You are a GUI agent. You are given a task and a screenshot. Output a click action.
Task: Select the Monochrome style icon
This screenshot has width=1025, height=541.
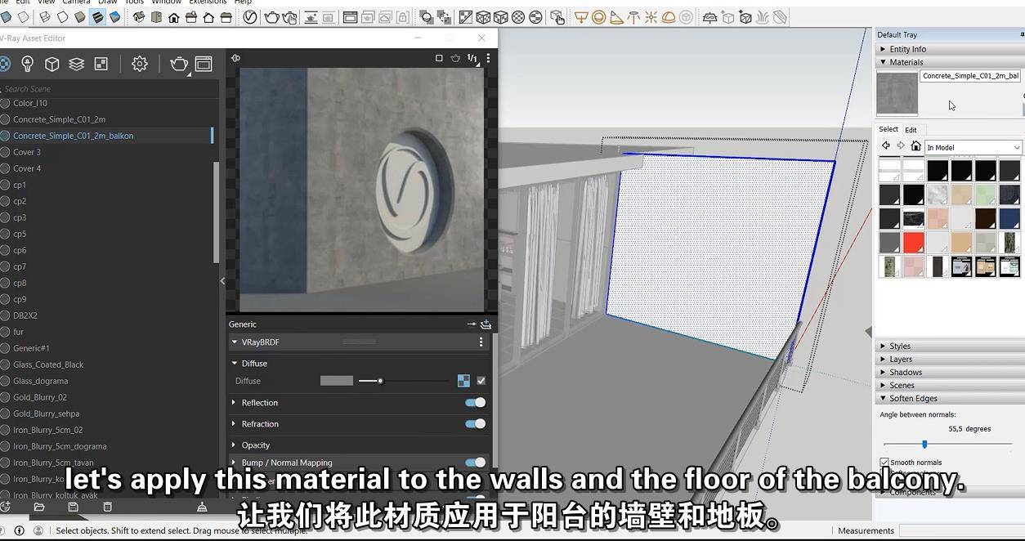[115, 17]
